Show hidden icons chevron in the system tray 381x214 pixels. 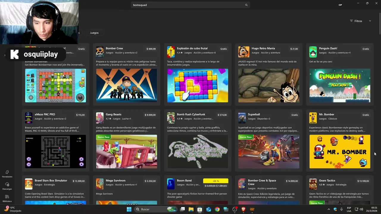click(x=329, y=209)
